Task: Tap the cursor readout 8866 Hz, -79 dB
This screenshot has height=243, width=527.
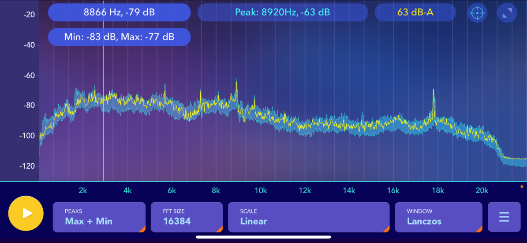Action: pos(120,12)
